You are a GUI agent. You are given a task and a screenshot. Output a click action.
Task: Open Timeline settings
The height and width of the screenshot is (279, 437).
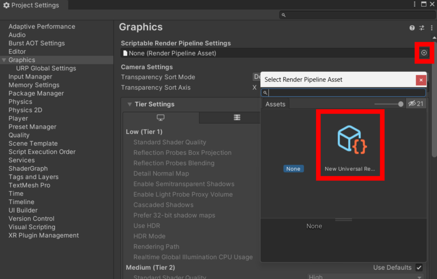[x=21, y=202]
